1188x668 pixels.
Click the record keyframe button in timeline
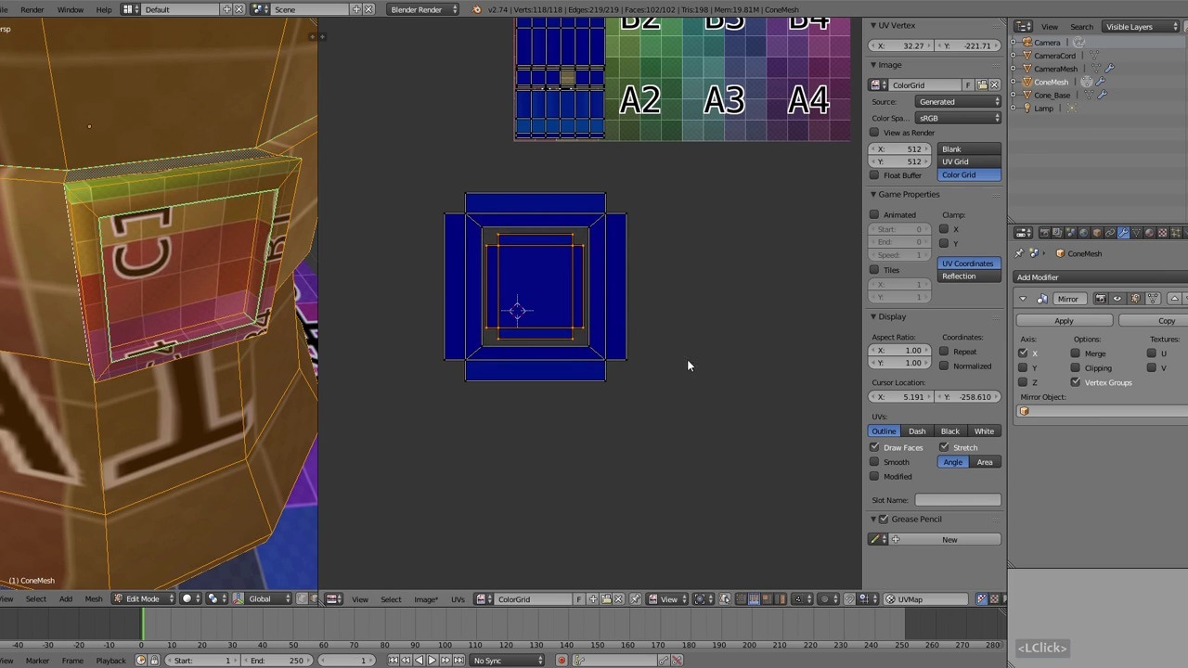coord(562,661)
